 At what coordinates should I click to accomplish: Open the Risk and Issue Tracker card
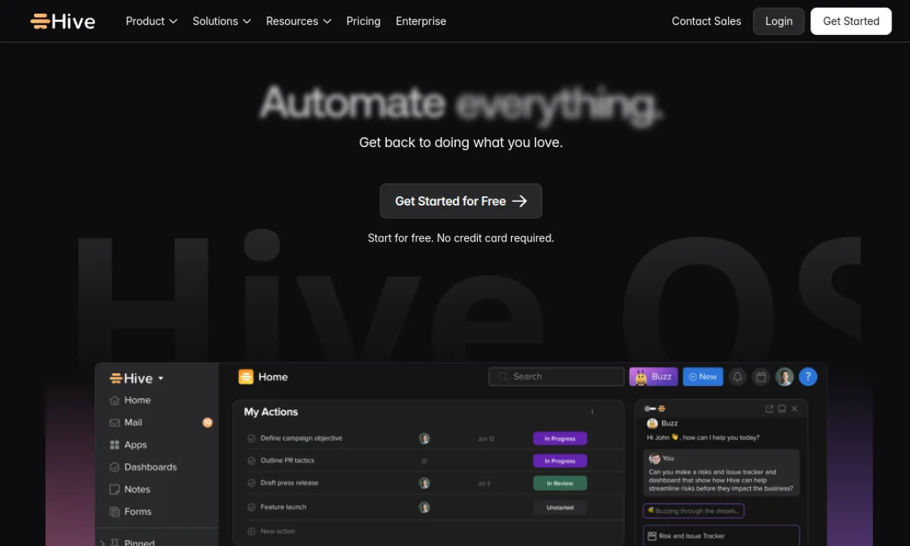[722, 535]
